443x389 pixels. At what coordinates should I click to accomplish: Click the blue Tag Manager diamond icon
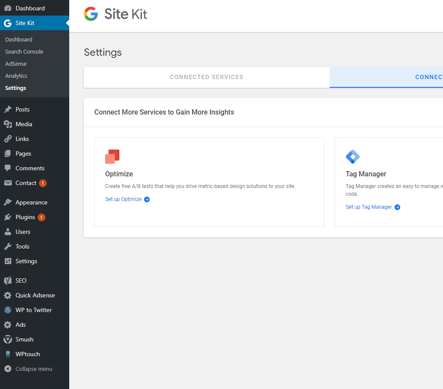point(353,156)
